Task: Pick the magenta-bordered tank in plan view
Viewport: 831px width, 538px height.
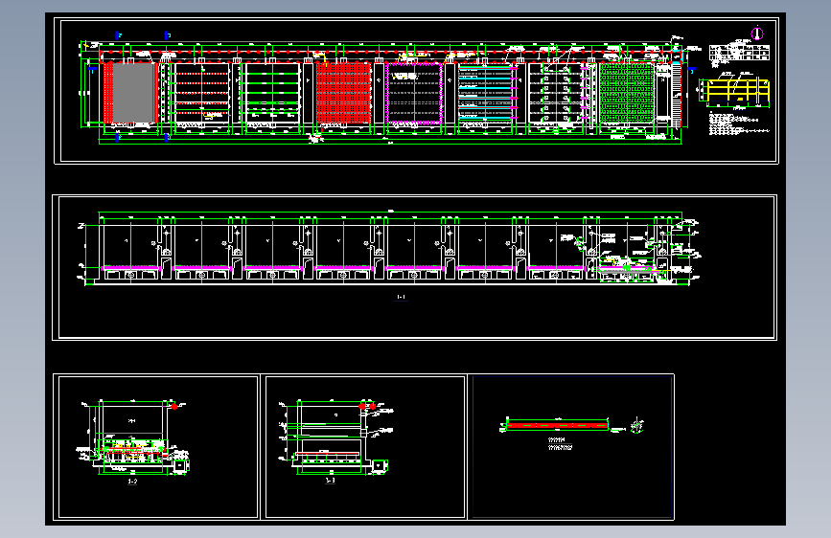Action: point(414,93)
